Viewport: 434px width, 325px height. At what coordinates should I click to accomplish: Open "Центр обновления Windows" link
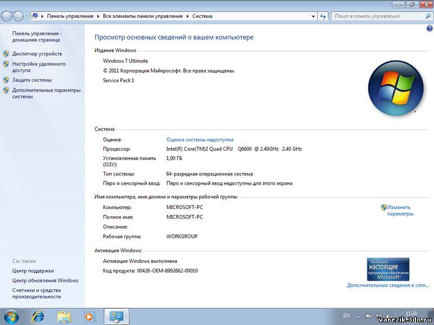click(x=45, y=281)
